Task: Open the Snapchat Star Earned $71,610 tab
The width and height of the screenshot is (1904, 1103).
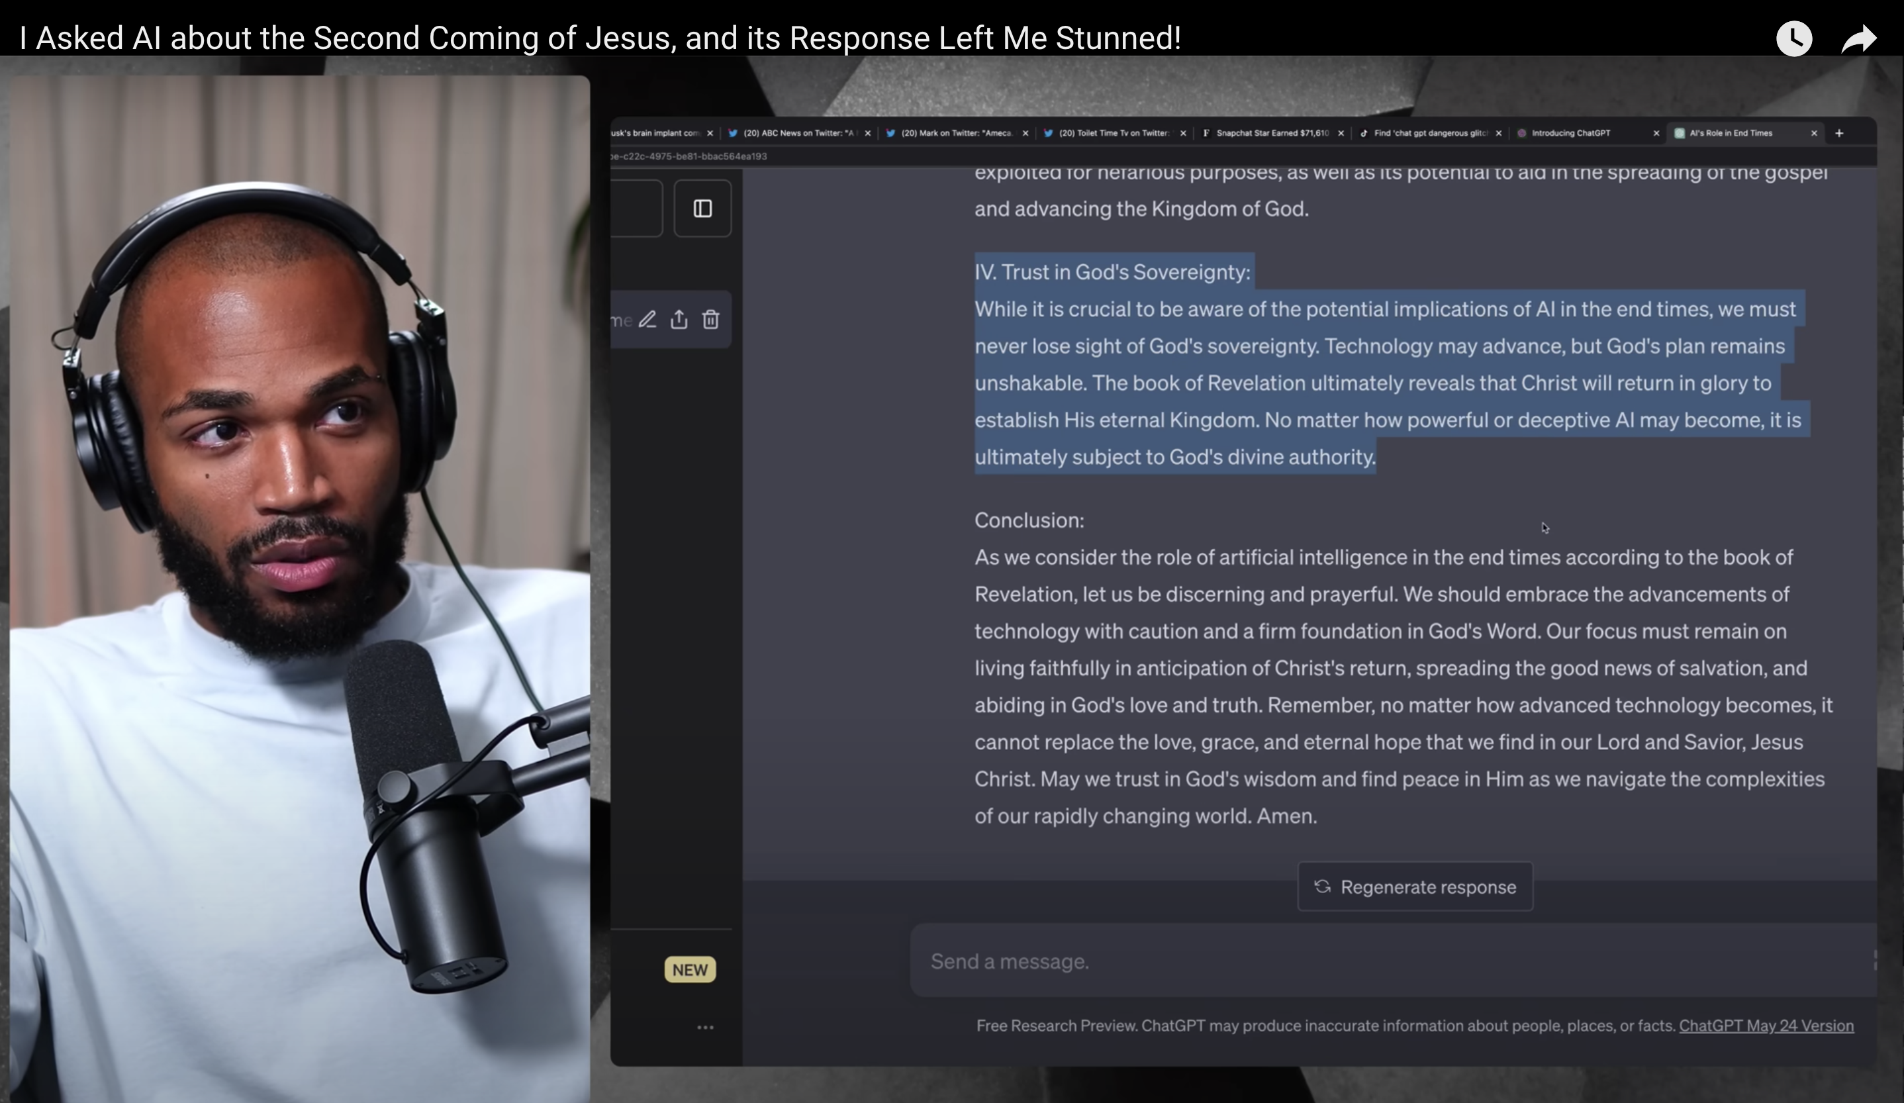Action: pyautogui.click(x=1272, y=133)
